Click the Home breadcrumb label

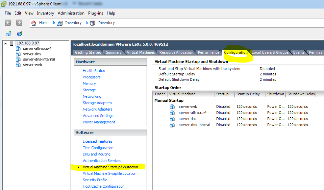click(44, 23)
